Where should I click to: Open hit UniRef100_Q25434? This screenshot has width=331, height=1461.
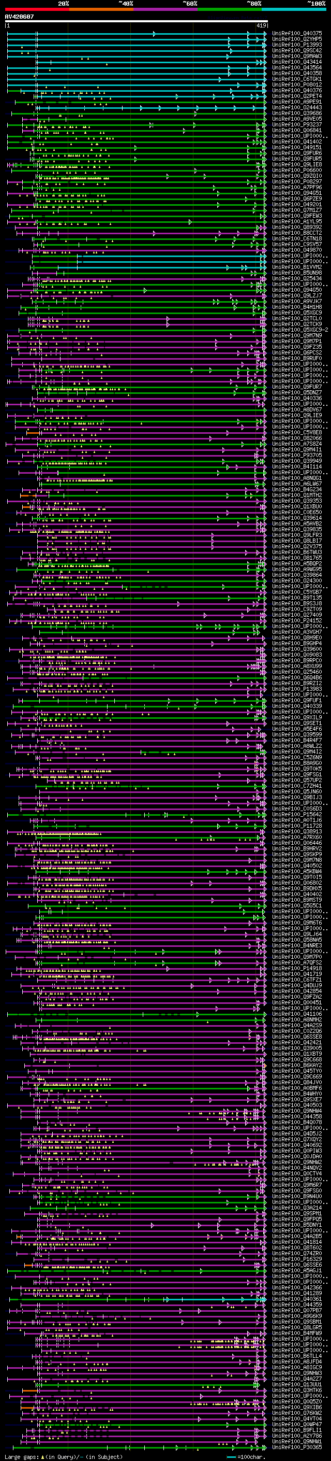click(297, 278)
